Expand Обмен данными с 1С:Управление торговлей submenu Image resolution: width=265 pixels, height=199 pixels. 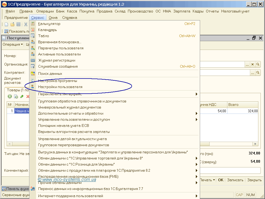pyautogui.click(x=115, y=158)
